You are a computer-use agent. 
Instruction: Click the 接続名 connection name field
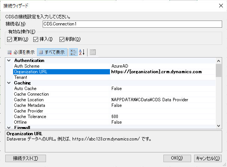coord(132,24)
